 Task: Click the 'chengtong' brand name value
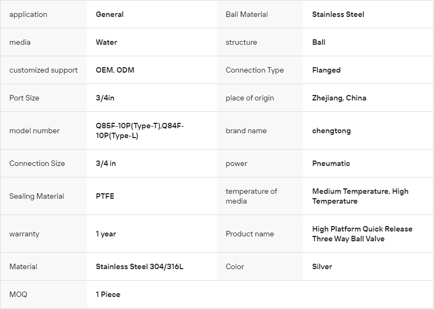click(331, 131)
